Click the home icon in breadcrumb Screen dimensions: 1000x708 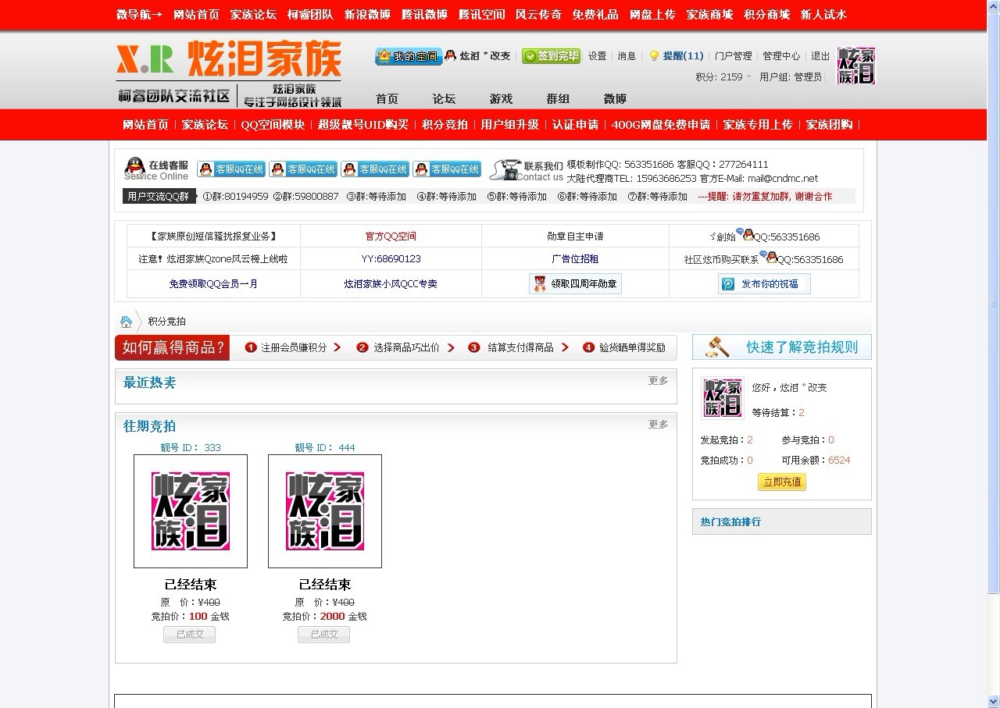(x=126, y=322)
